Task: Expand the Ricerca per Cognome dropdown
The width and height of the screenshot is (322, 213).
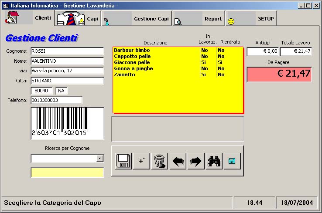Action: tap(100, 159)
